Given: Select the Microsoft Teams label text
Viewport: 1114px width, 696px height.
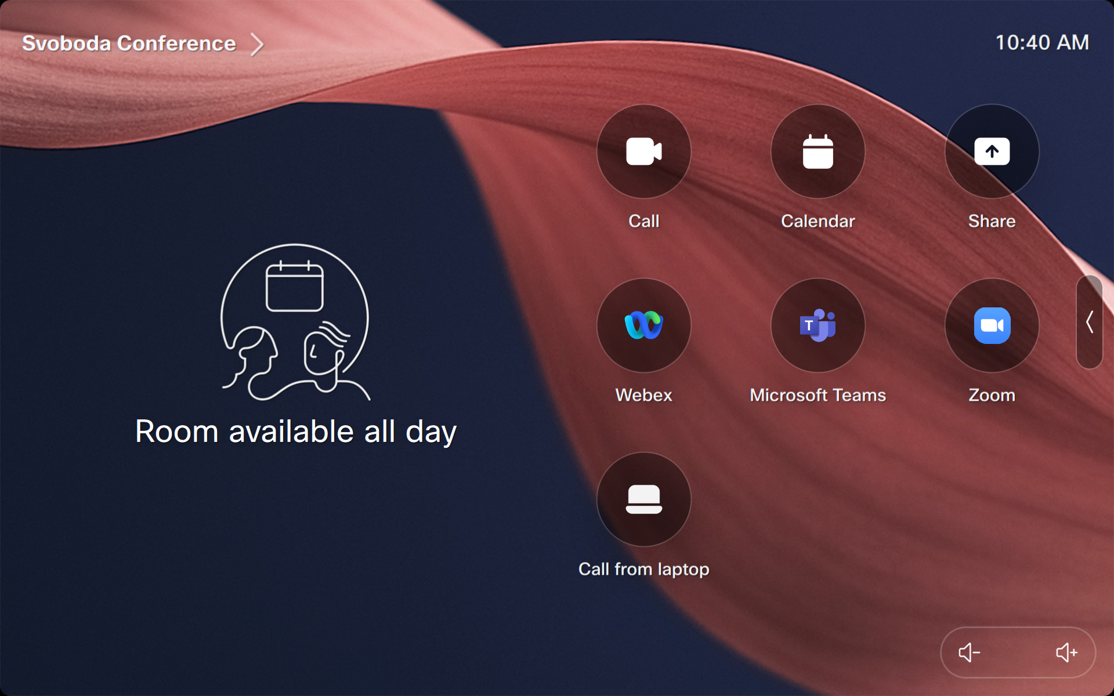Looking at the screenshot, I should [818, 395].
